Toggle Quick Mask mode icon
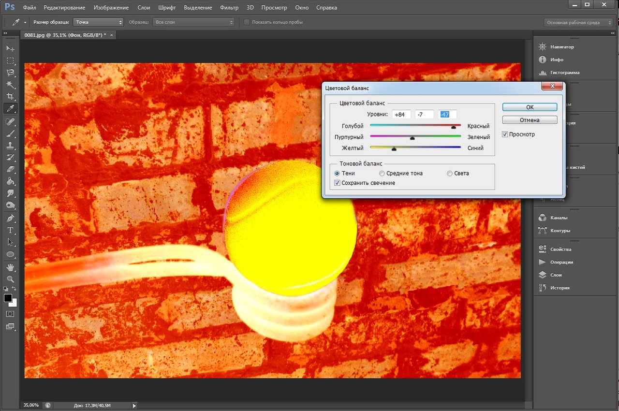The image size is (619, 411). click(10, 314)
